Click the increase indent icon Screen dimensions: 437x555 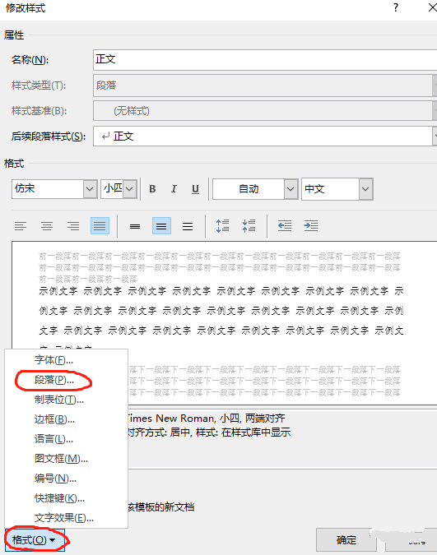pos(311,226)
